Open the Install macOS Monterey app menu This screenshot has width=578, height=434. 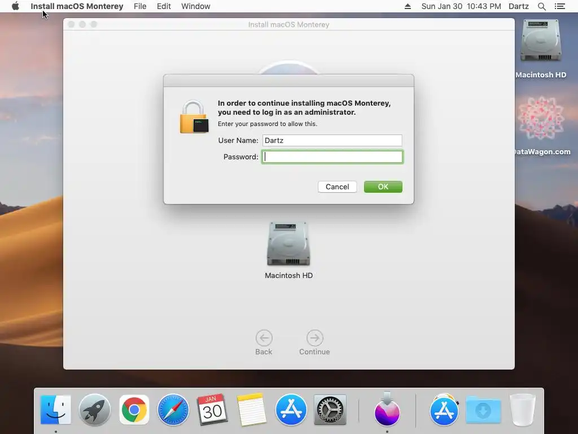[77, 6]
